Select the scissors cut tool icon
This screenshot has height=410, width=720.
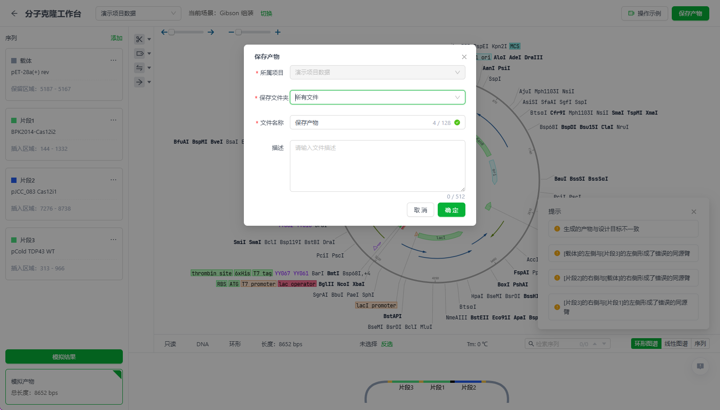pyautogui.click(x=139, y=39)
